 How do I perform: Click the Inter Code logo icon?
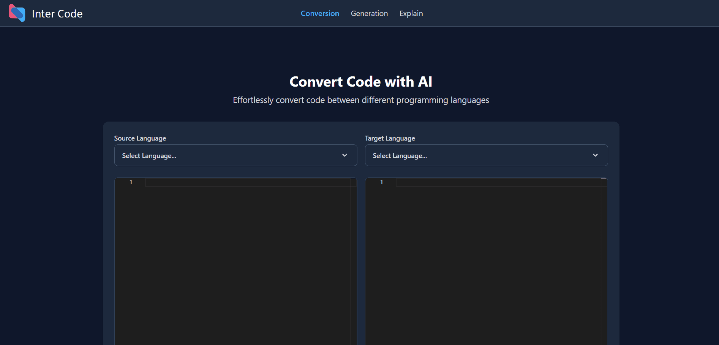click(17, 13)
